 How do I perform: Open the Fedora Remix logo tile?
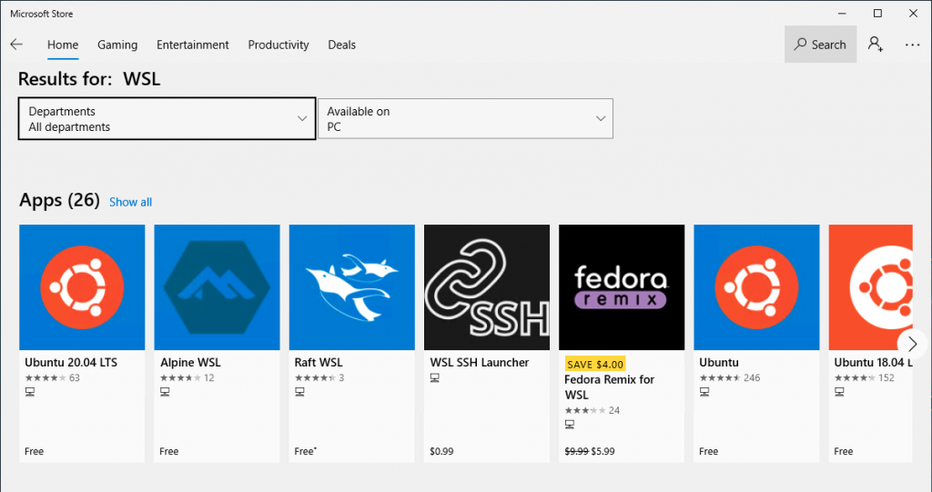click(x=622, y=287)
